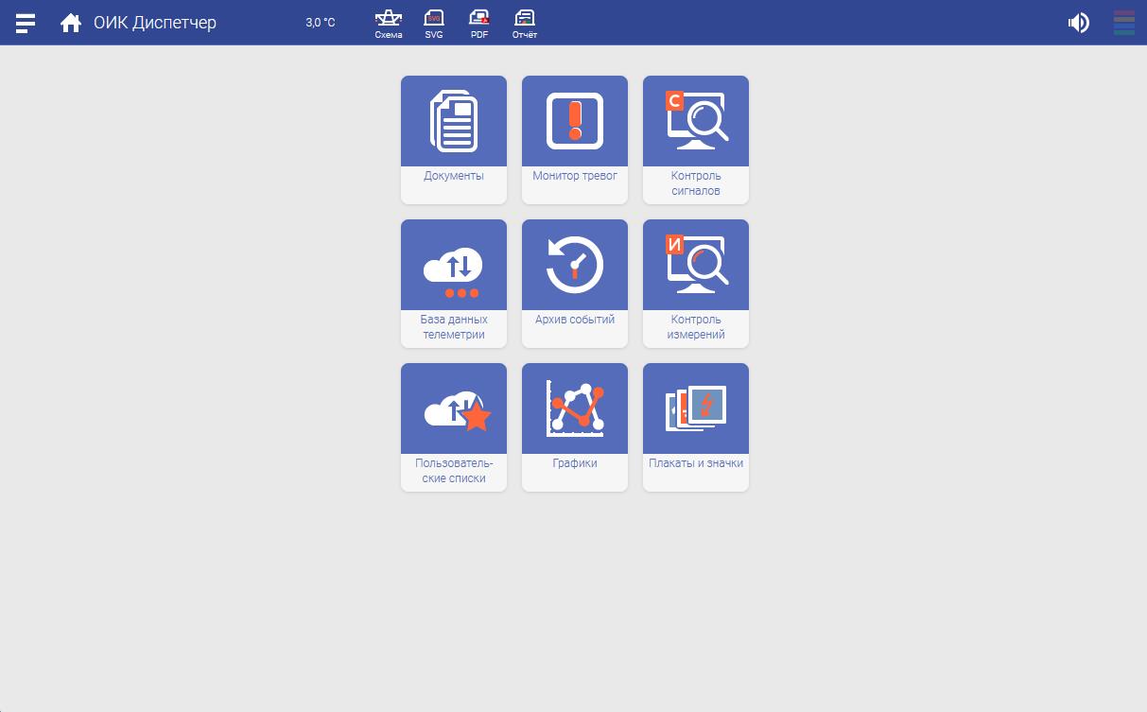
Task: Open the Монитор тревог alarm icon
Action: click(575, 121)
